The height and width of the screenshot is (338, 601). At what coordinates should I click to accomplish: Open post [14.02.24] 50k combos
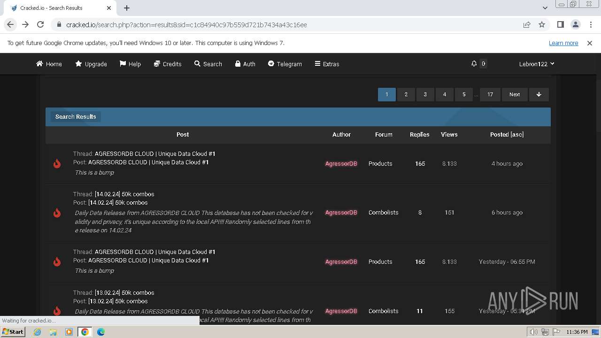coord(118,202)
